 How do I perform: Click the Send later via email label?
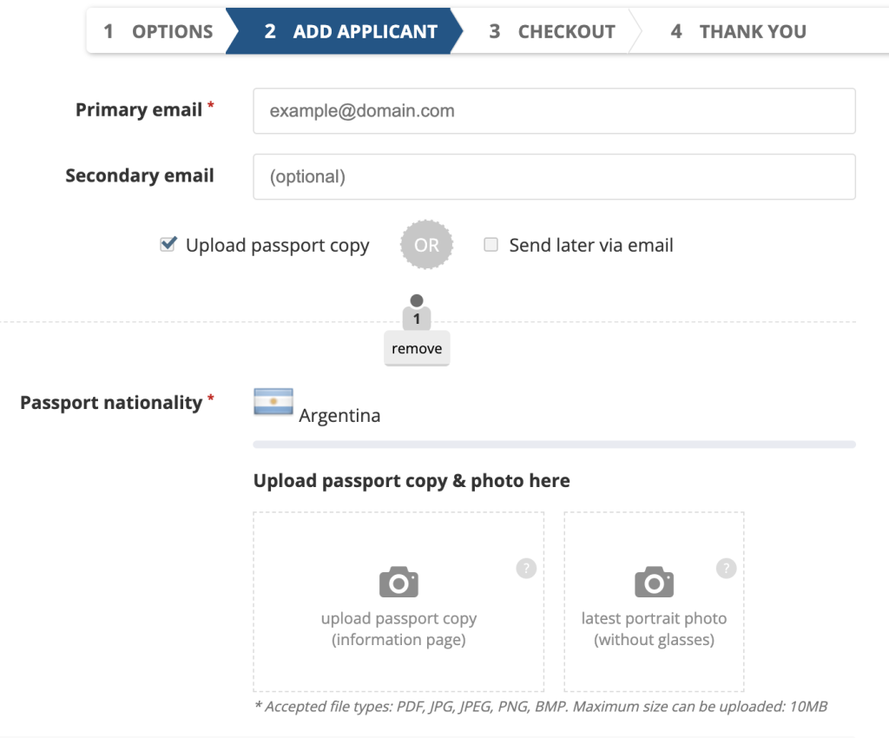coord(590,245)
